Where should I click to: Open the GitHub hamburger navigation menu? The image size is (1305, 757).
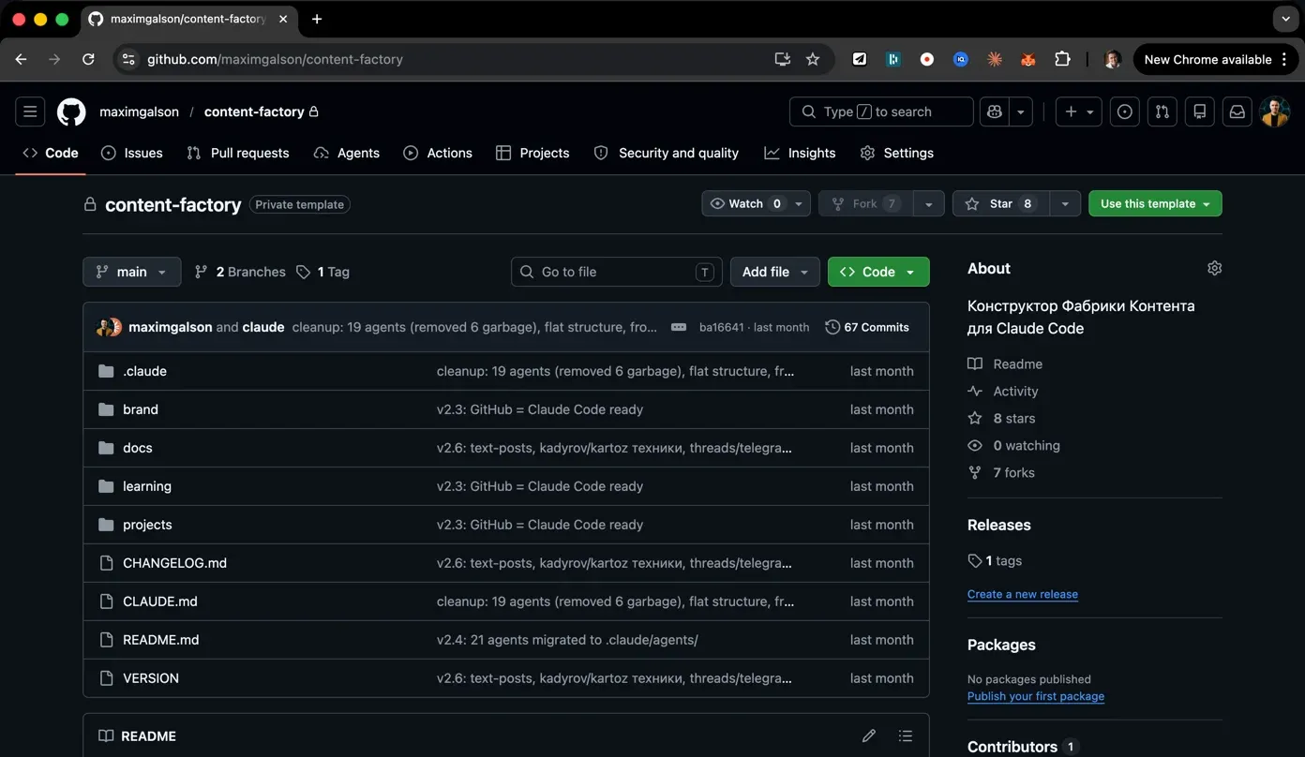point(30,111)
